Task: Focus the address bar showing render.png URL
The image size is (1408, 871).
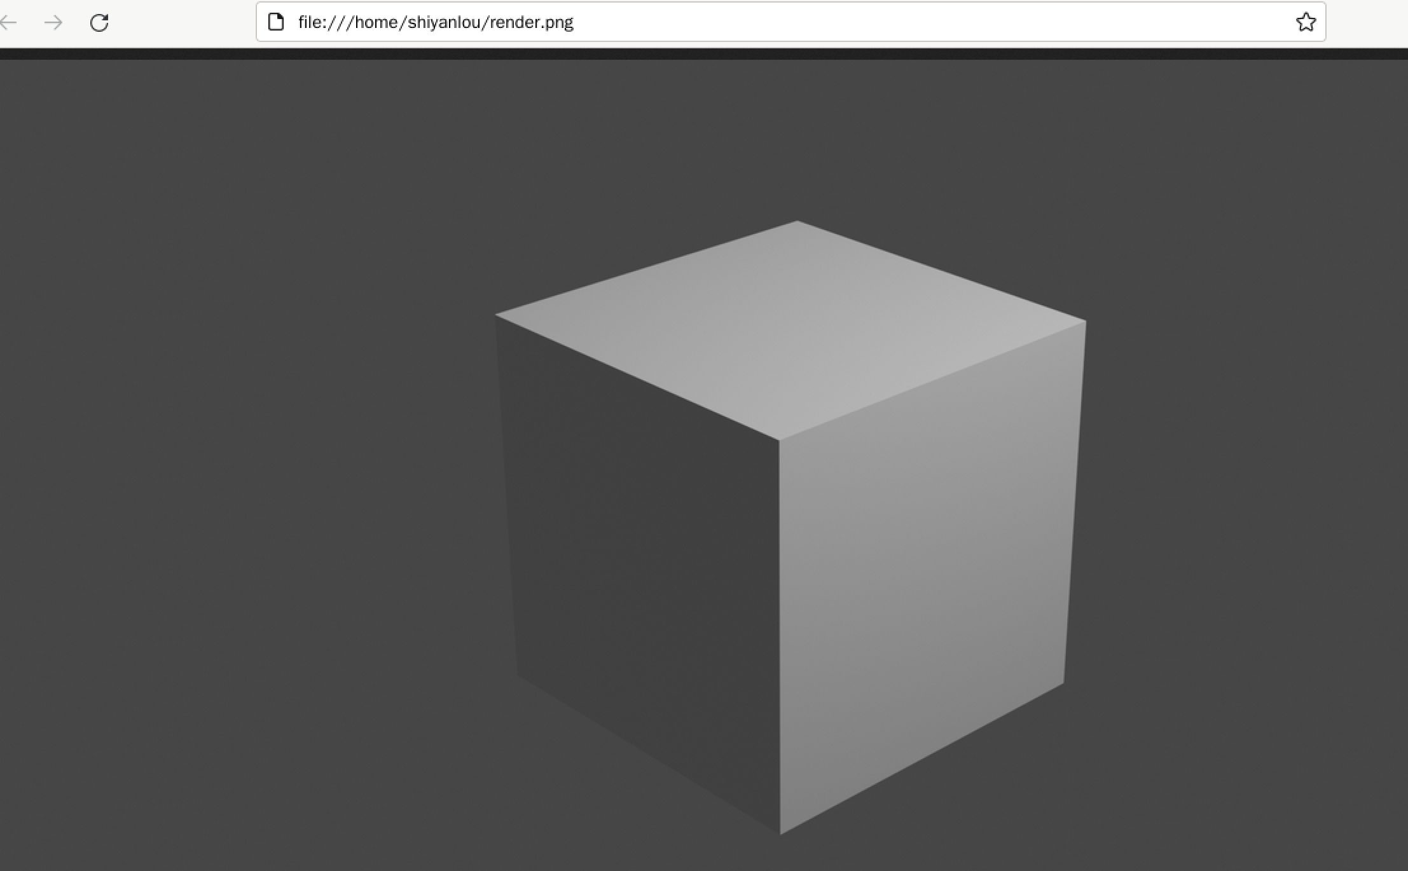Action: pyautogui.click(x=790, y=22)
